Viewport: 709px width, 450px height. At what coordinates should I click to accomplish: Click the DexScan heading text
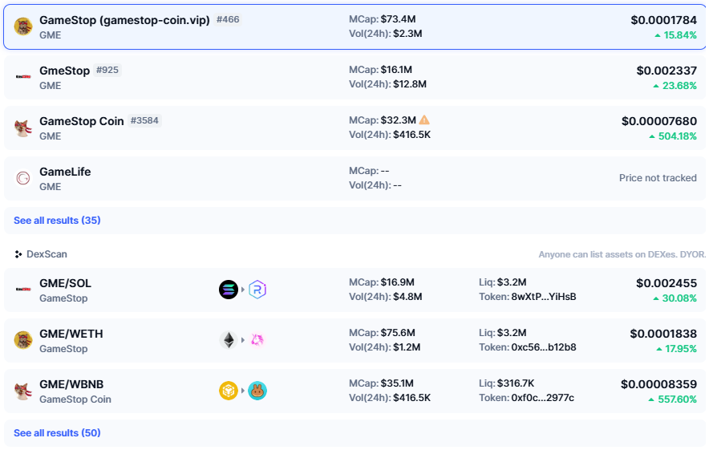[47, 254]
